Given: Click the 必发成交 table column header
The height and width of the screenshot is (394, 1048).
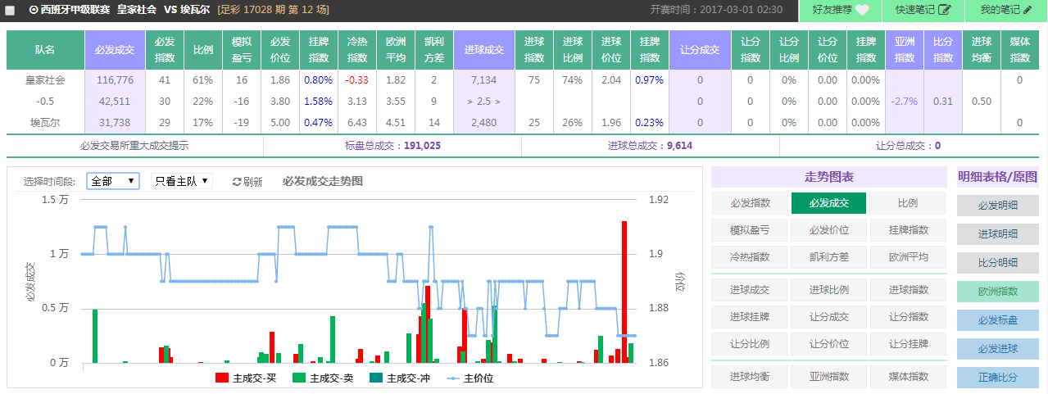Looking at the screenshot, I should click(115, 50).
